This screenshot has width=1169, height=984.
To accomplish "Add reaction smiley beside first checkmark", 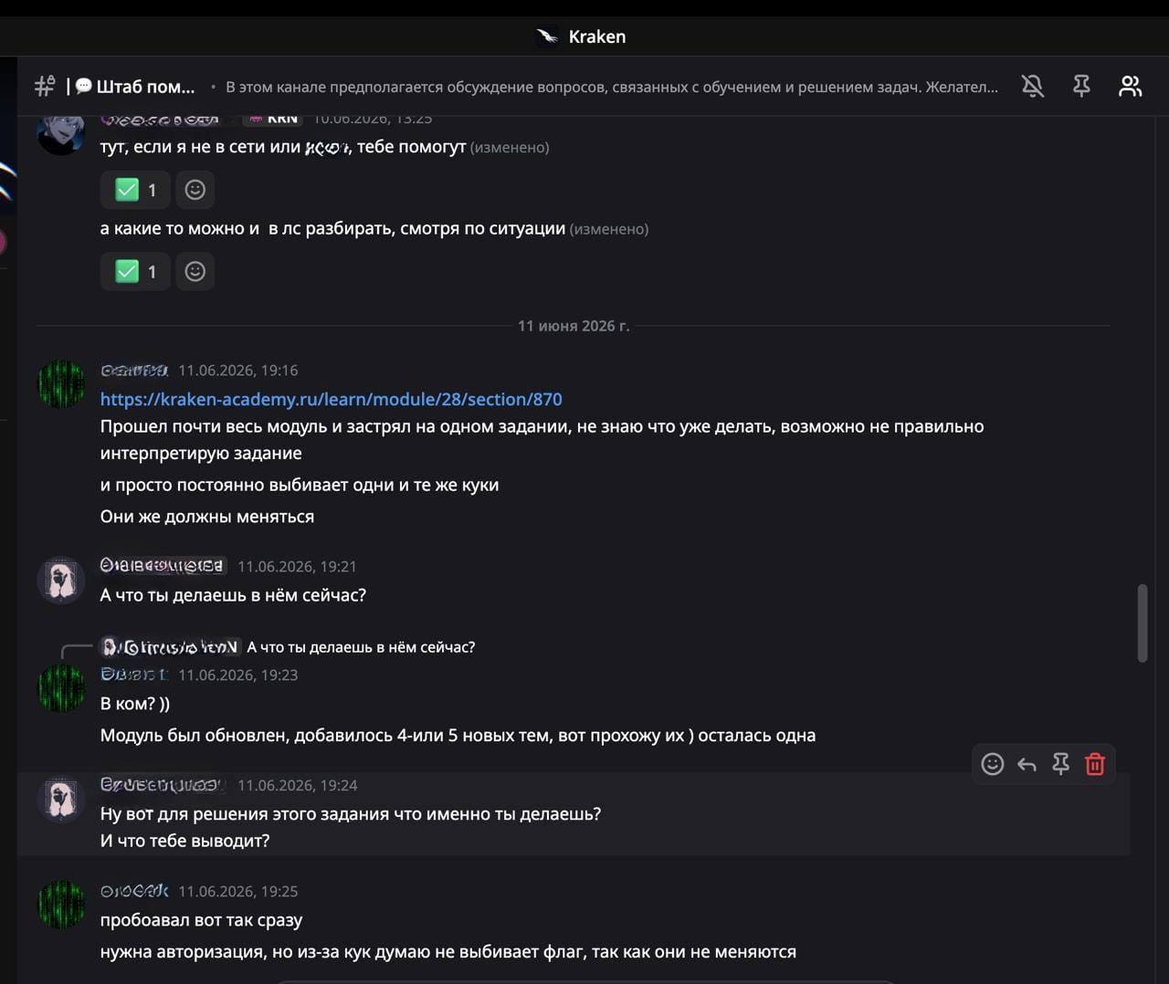I will coord(195,190).
